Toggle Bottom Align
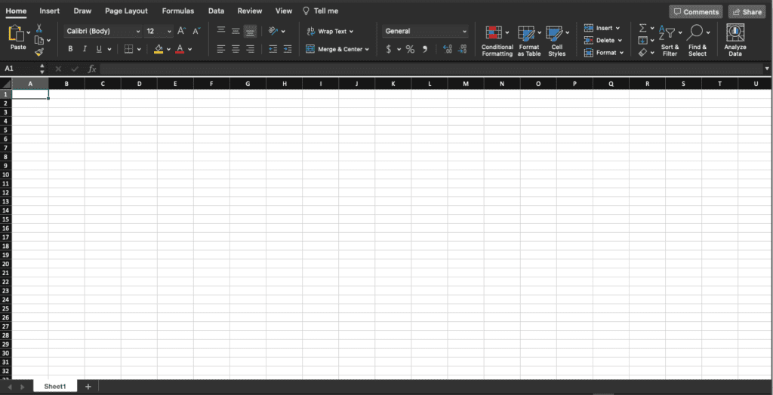This screenshot has height=395, width=773. 250,31
